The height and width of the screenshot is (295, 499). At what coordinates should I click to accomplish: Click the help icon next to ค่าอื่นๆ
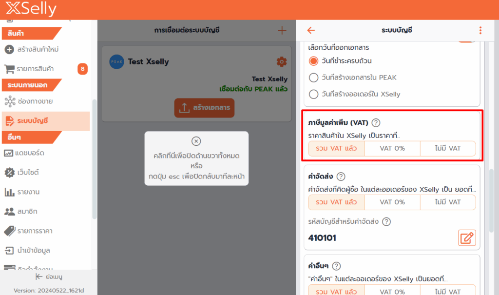click(336, 266)
